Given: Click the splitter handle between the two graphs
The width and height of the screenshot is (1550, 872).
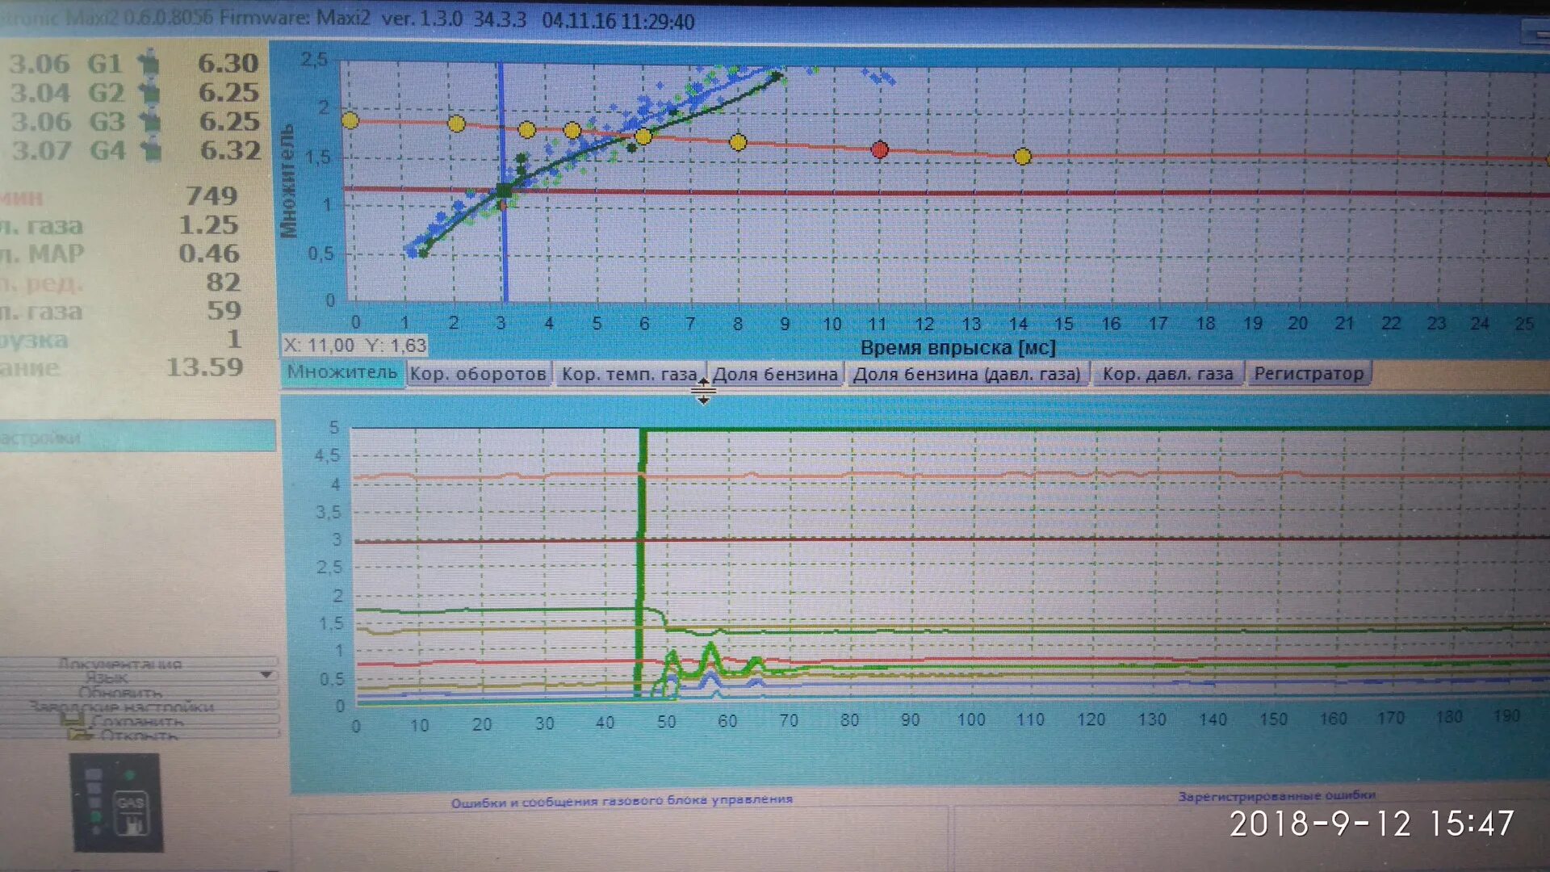Looking at the screenshot, I should click(x=703, y=392).
